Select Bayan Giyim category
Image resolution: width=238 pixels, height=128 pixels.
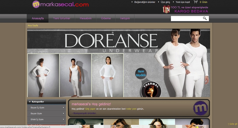(x=36, y=113)
